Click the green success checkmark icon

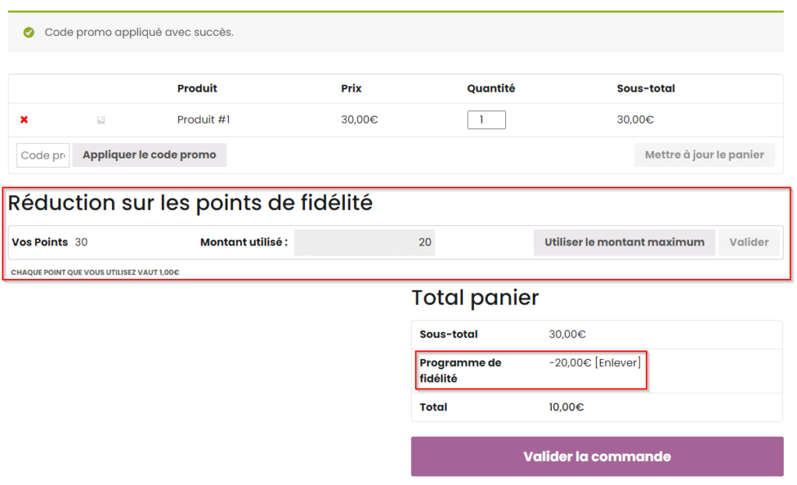point(29,33)
